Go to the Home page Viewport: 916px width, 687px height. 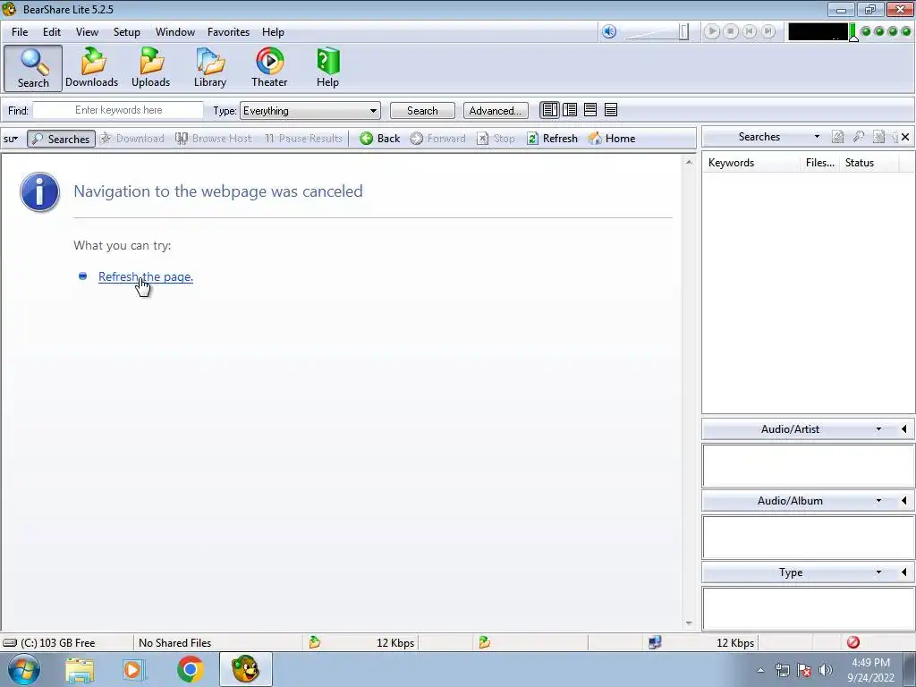pos(612,139)
